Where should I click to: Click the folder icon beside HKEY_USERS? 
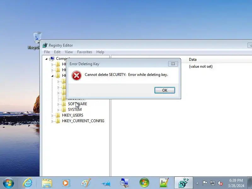pos(58,115)
